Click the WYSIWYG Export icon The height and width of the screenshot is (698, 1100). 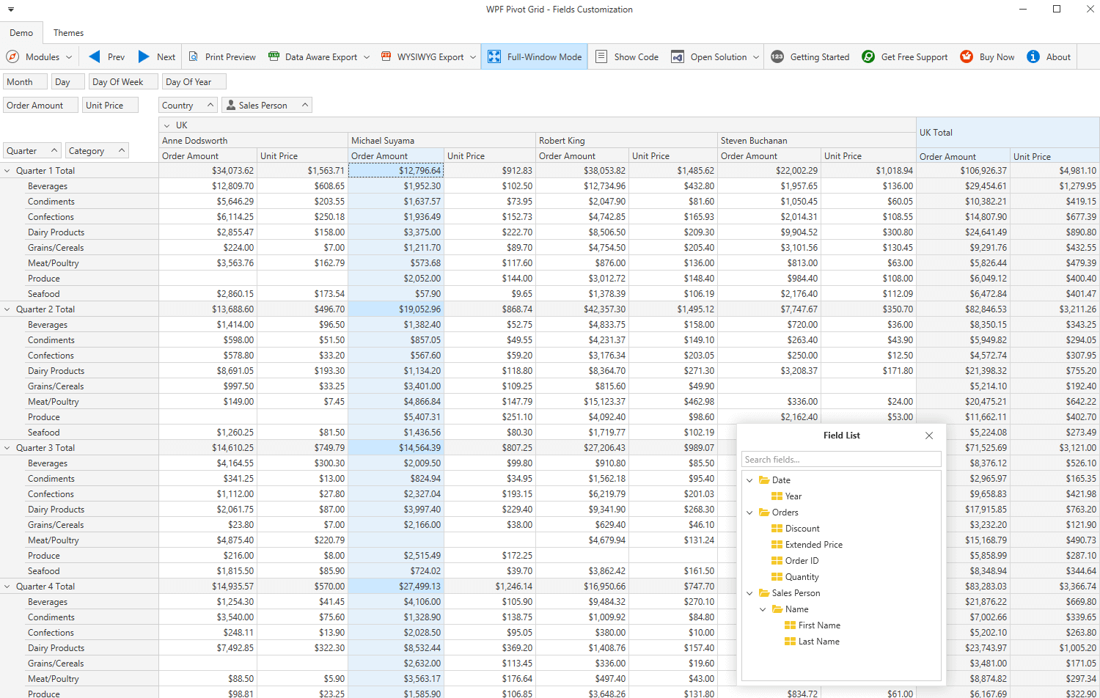pos(386,57)
